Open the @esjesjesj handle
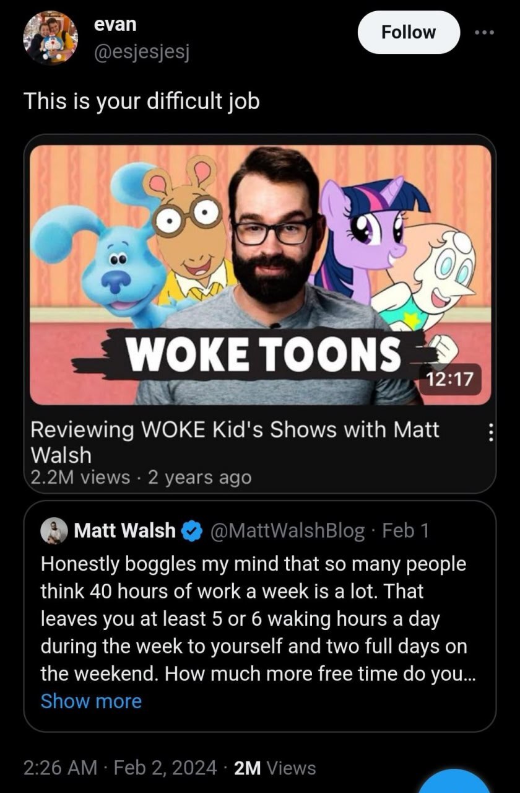 click(x=141, y=53)
